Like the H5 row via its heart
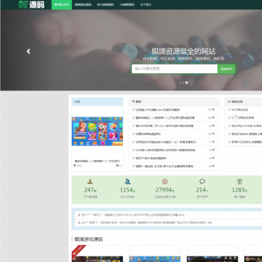Screen dimensions: 262x262 pyautogui.click(x=213, y=150)
